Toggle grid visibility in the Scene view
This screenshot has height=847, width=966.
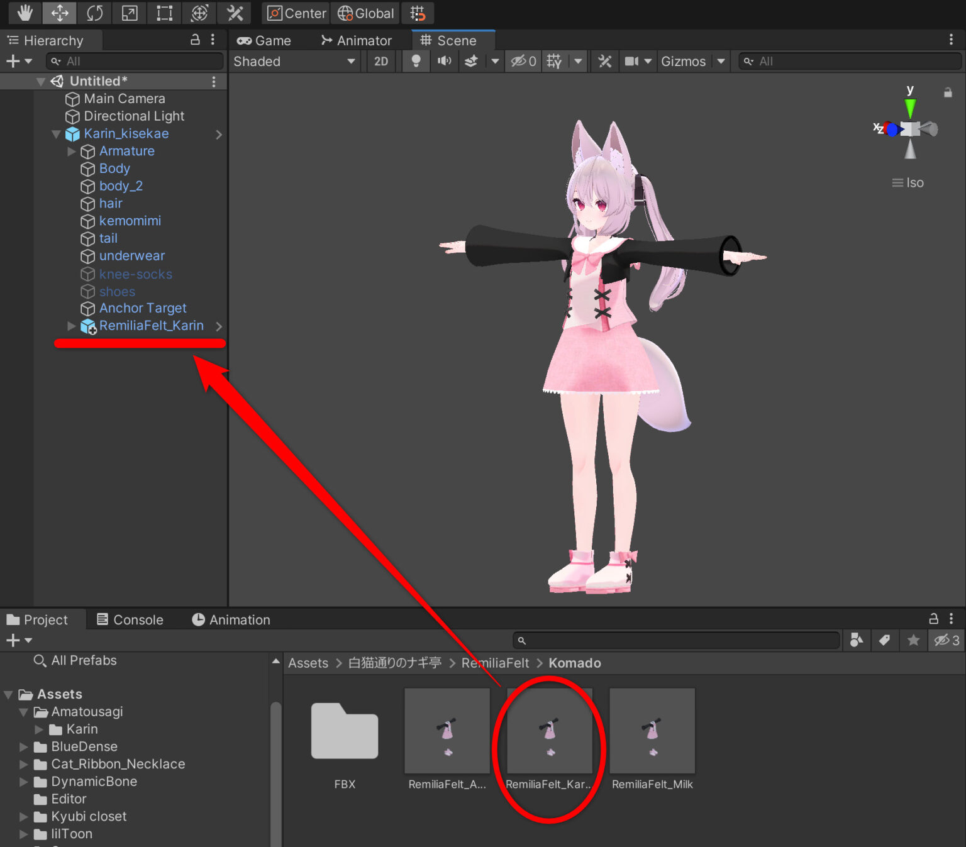pos(552,61)
